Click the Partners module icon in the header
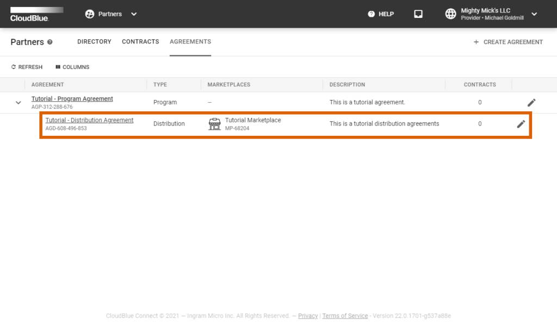The image size is (557, 331). pos(89,14)
